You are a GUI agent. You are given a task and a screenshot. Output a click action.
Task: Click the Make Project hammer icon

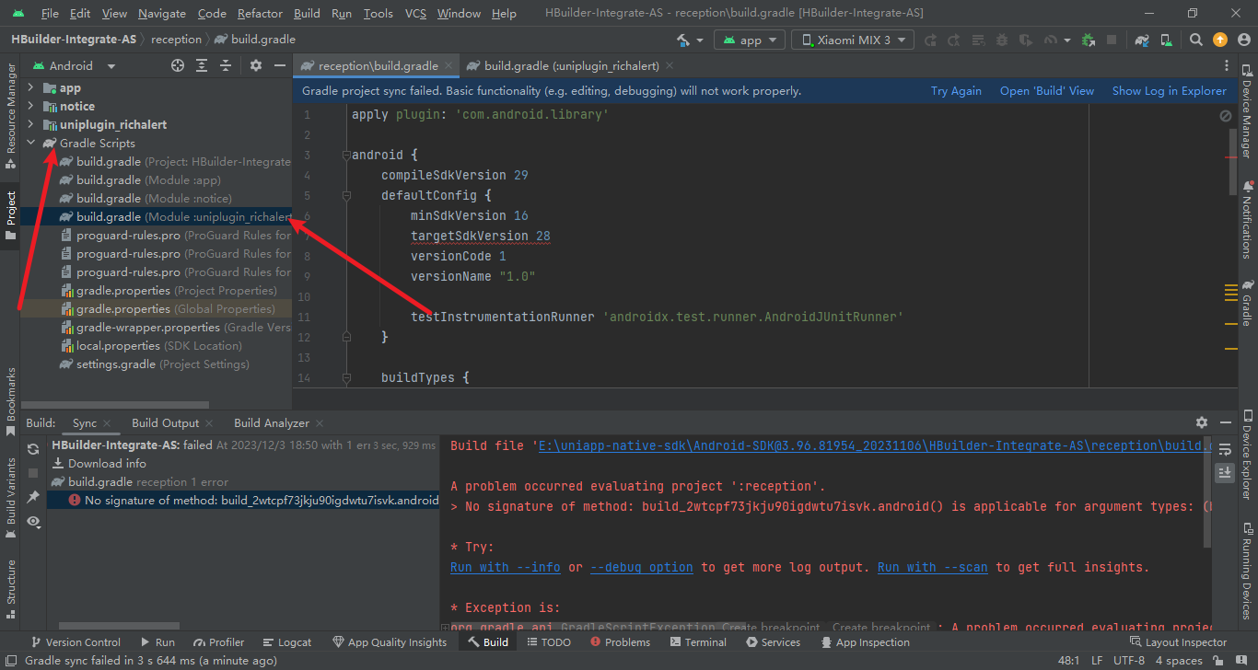(x=682, y=40)
